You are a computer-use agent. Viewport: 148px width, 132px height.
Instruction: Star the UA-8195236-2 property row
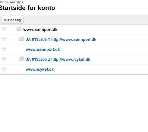click(4, 59)
